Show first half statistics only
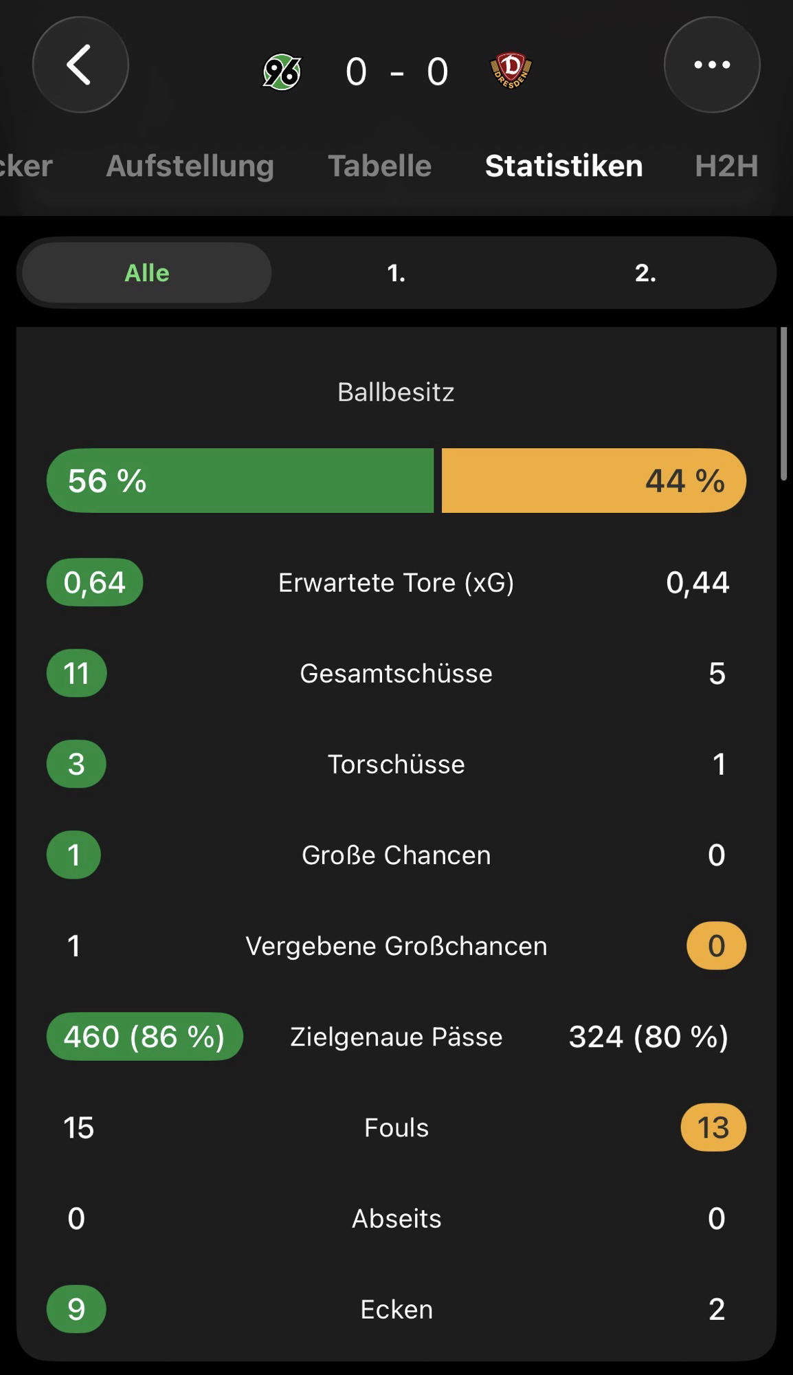The height and width of the screenshot is (1375, 793). pyautogui.click(x=396, y=273)
